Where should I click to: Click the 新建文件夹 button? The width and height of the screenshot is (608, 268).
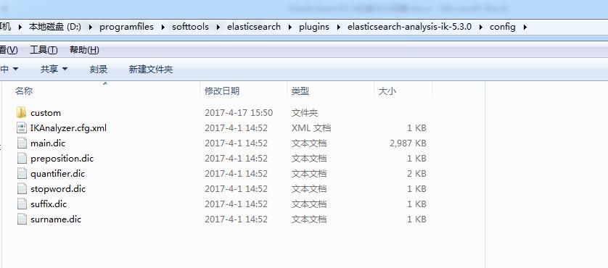pyautogui.click(x=151, y=70)
